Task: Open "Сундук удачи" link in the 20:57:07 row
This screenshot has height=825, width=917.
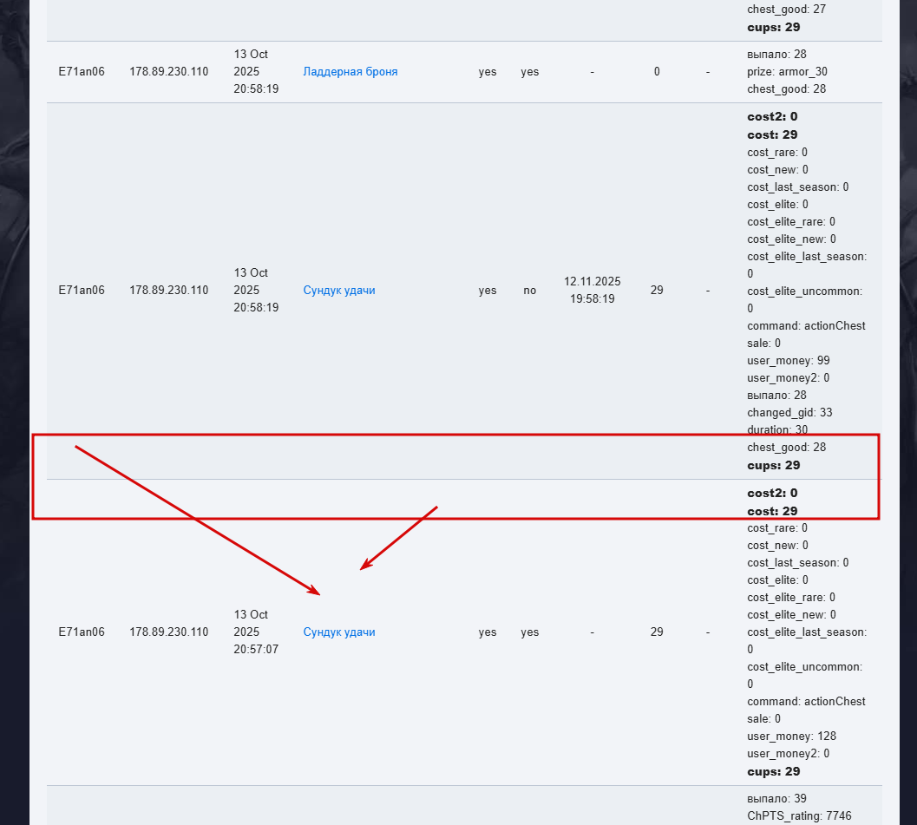Action: pos(339,632)
